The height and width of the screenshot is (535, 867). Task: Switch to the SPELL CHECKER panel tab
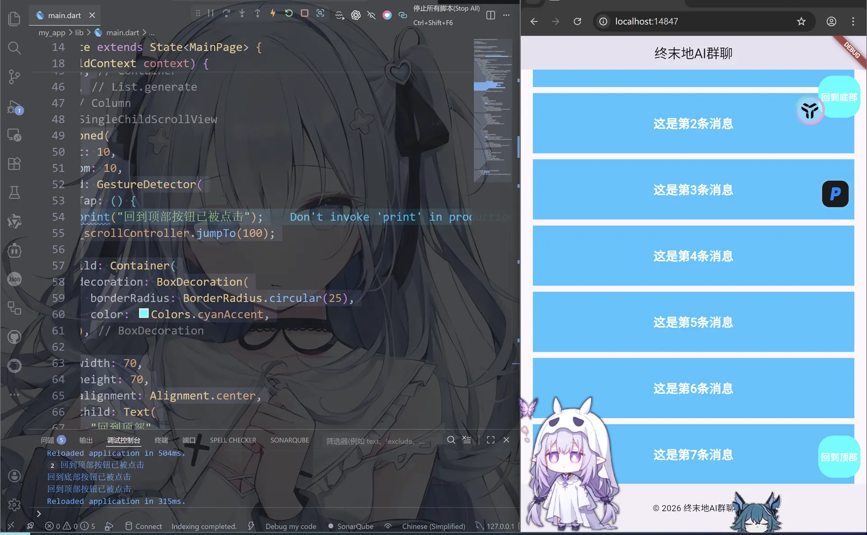click(x=233, y=440)
